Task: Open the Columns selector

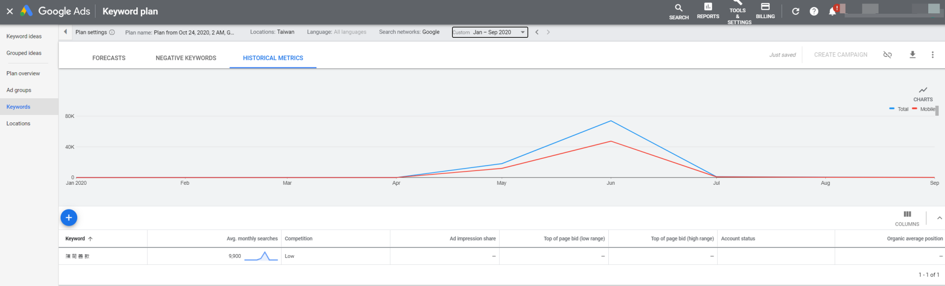Action: pos(907,218)
